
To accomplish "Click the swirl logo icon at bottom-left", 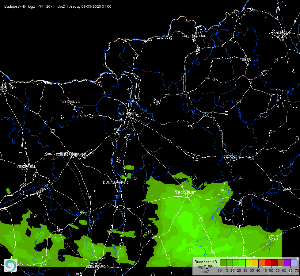I will (x=10, y=266).
